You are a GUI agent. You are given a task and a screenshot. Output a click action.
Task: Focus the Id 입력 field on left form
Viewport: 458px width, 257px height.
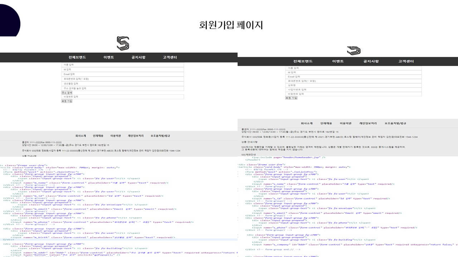click(x=123, y=70)
